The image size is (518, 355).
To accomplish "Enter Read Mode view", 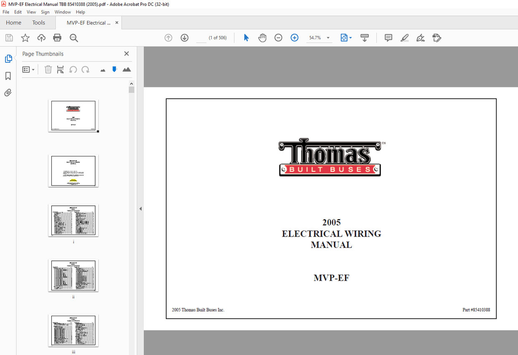I will click(364, 38).
